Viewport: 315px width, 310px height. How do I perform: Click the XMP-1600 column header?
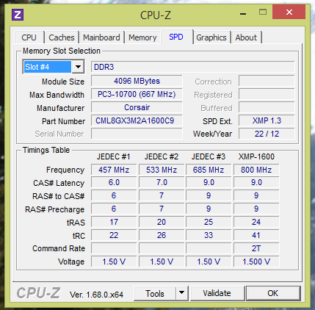pyautogui.click(x=256, y=156)
